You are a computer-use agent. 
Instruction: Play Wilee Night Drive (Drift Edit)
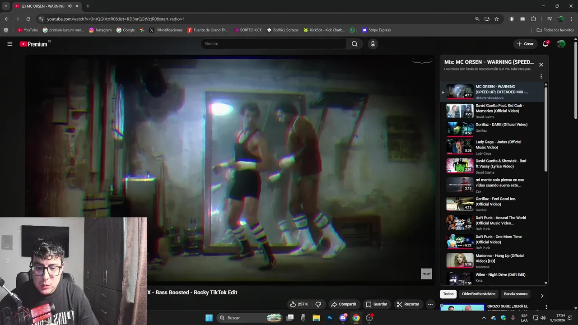tap(493, 278)
